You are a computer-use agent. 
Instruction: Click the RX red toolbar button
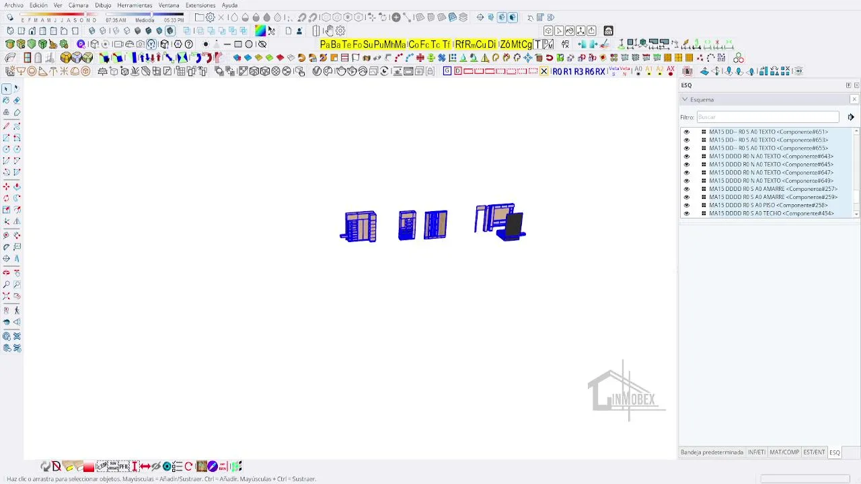600,71
